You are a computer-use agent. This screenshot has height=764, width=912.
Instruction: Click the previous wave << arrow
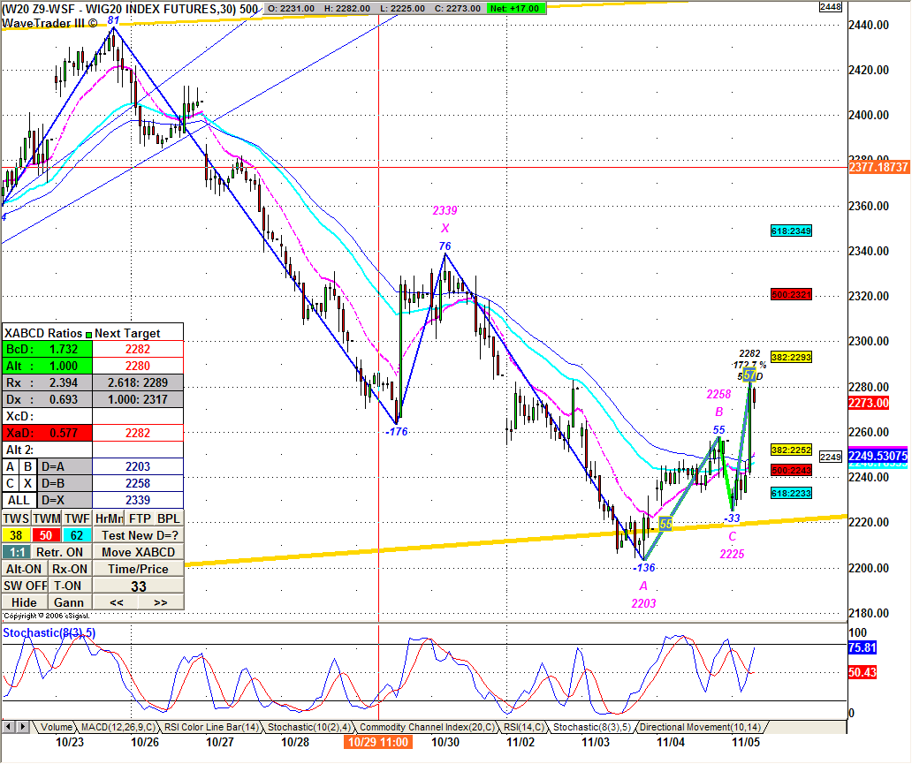point(116,602)
